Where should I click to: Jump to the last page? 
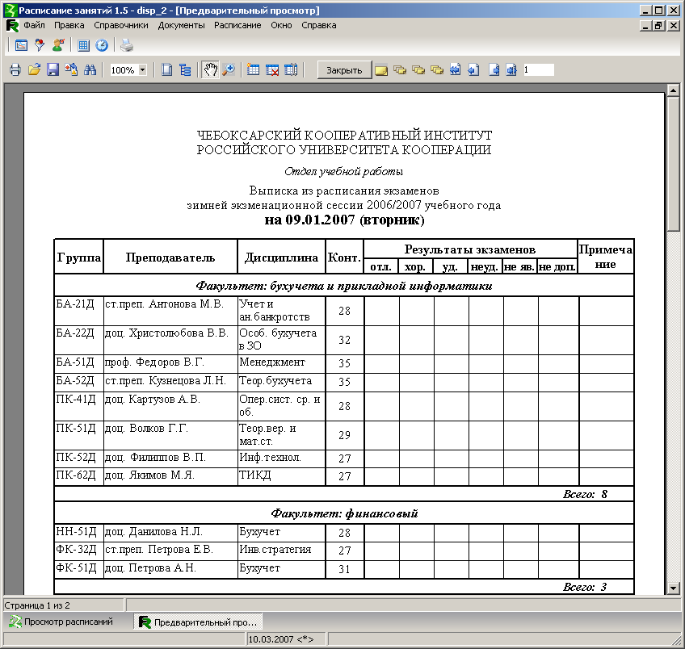click(511, 70)
